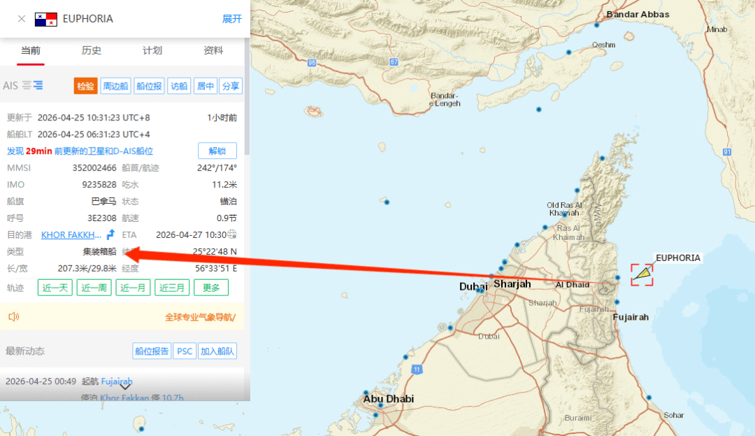
Task: Expand latest activity with the down chevron
Action: pyautogui.click(x=125, y=385)
